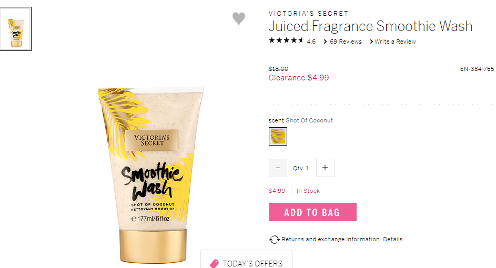The height and width of the screenshot is (268, 496).
Task: Click the 4.6 rating value
Action: (x=311, y=42)
